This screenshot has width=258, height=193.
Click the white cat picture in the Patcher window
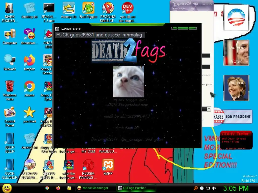(128, 82)
